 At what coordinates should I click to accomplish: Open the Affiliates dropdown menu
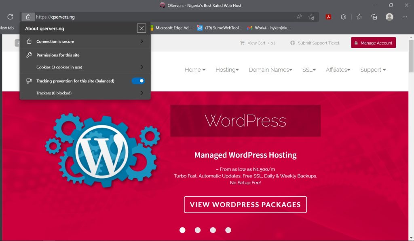pos(338,70)
